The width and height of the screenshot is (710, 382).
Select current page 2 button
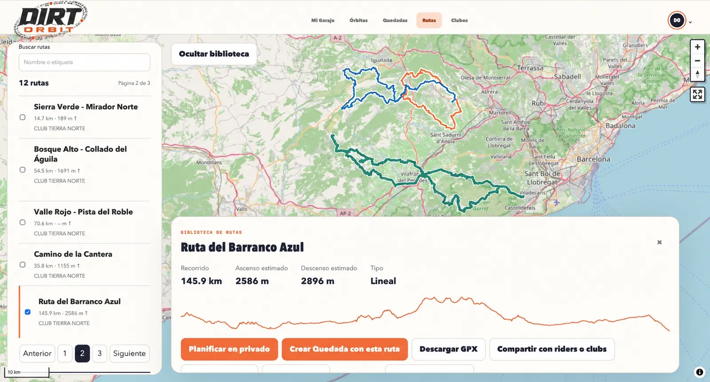82,354
